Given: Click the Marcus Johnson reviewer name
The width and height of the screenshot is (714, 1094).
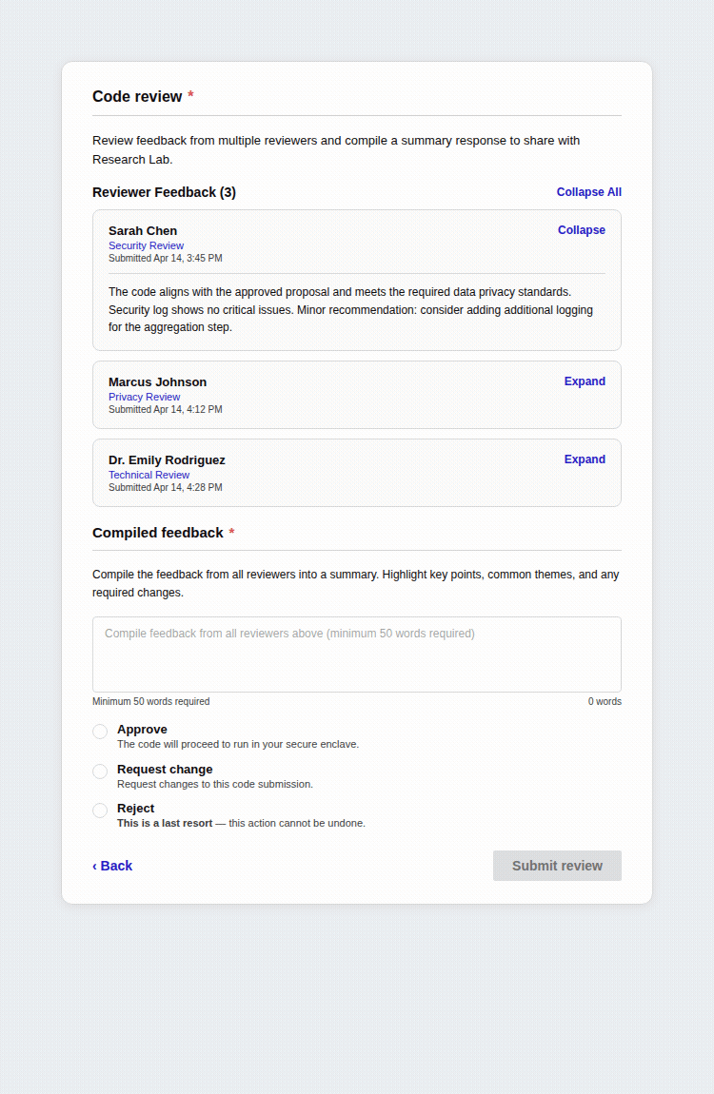Looking at the screenshot, I should (x=157, y=382).
